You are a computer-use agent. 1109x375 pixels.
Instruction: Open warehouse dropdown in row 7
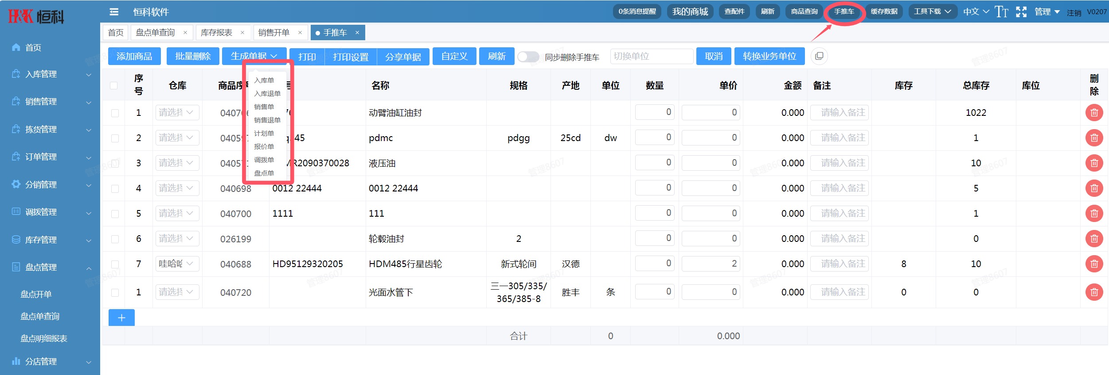point(176,264)
